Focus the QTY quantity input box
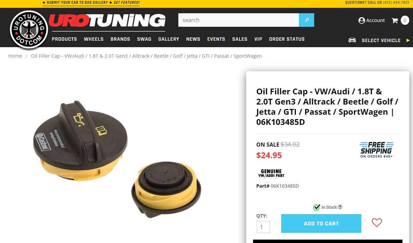 (263, 227)
